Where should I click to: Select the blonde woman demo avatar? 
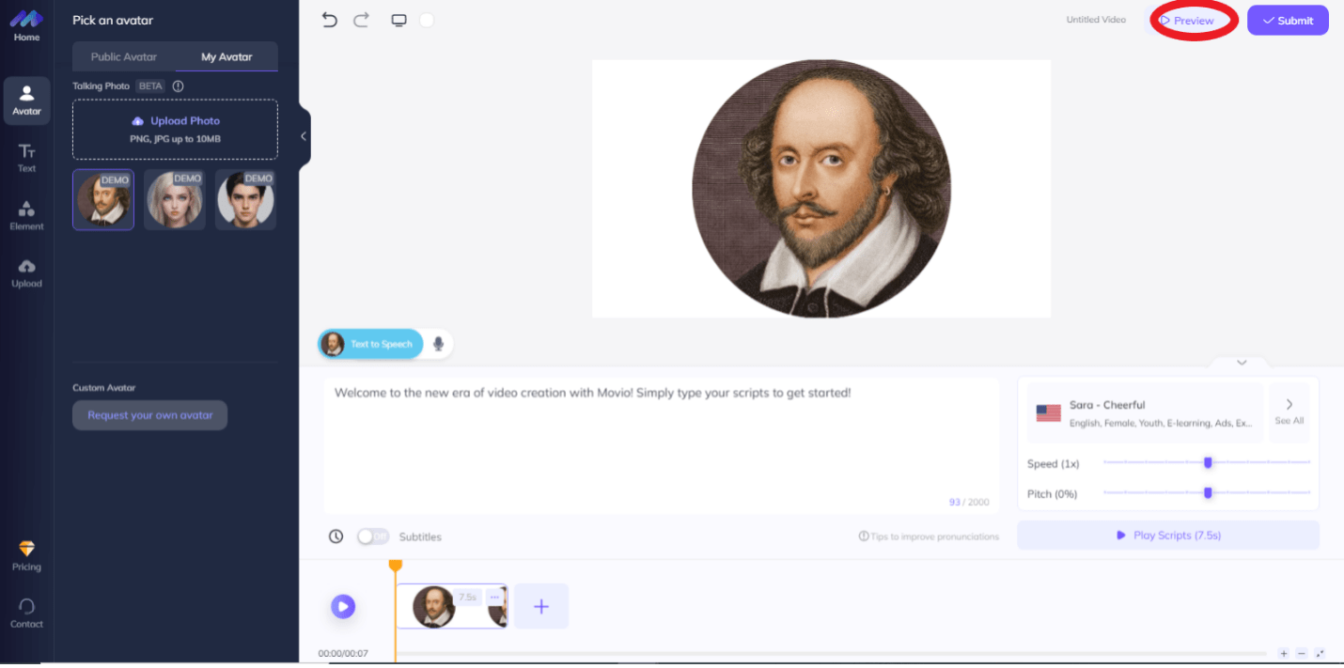pyautogui.click(x=175, y=199)
